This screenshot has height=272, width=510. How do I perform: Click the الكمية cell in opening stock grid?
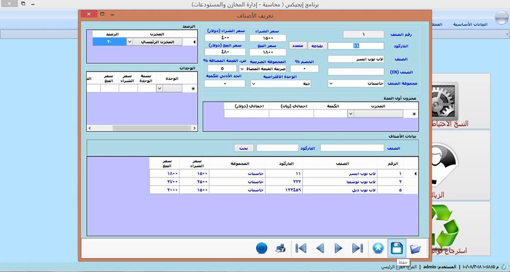click(x=330, y=114)
